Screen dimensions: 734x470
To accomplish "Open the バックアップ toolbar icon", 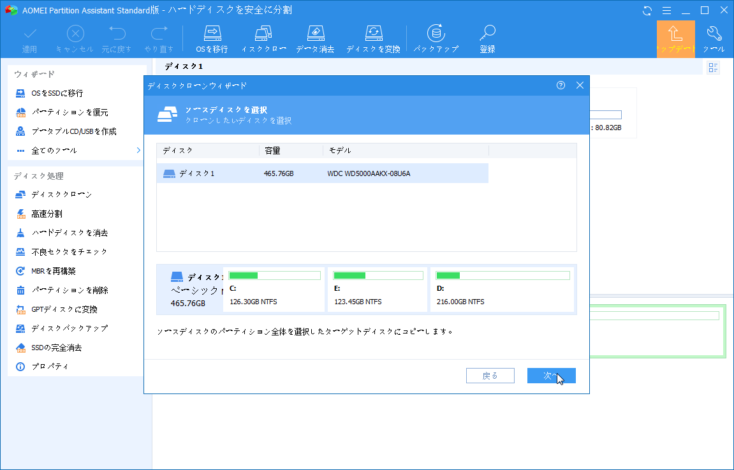I will coord(436,40).
